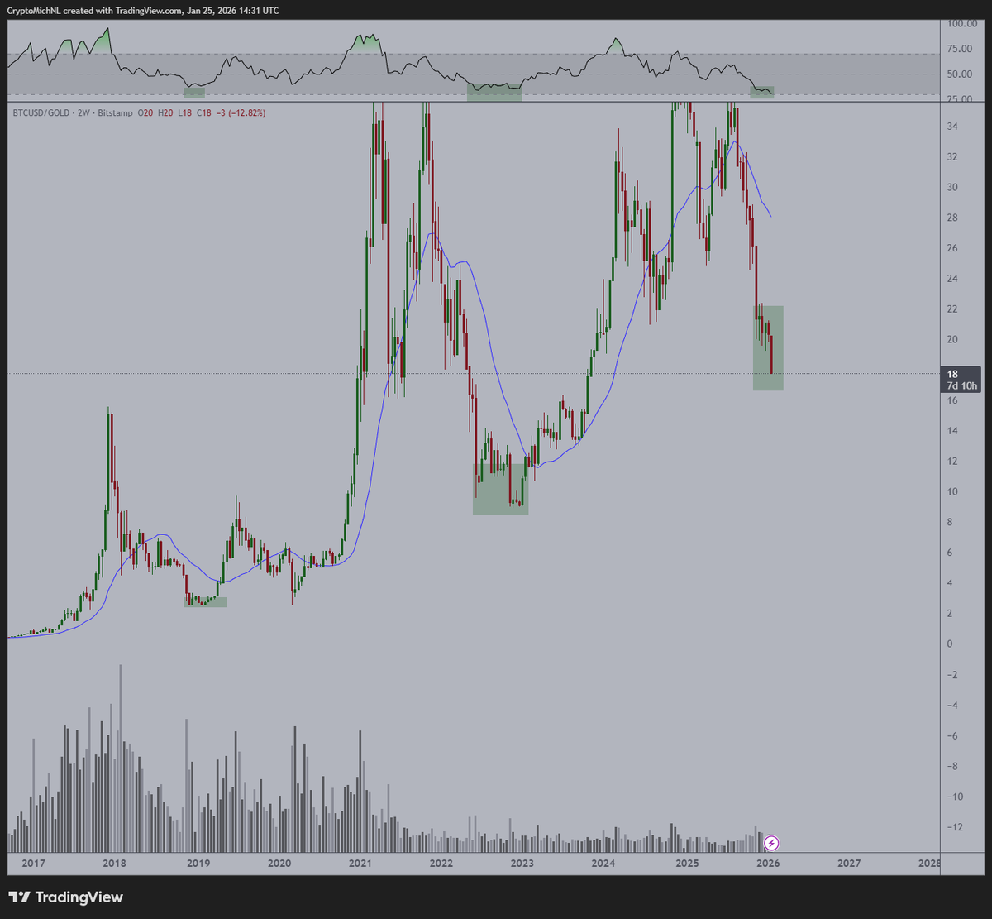This screenshot has width=992, height=919.
Task: Click the green accumulation box under 2022
Action: (x=500, y=488)
